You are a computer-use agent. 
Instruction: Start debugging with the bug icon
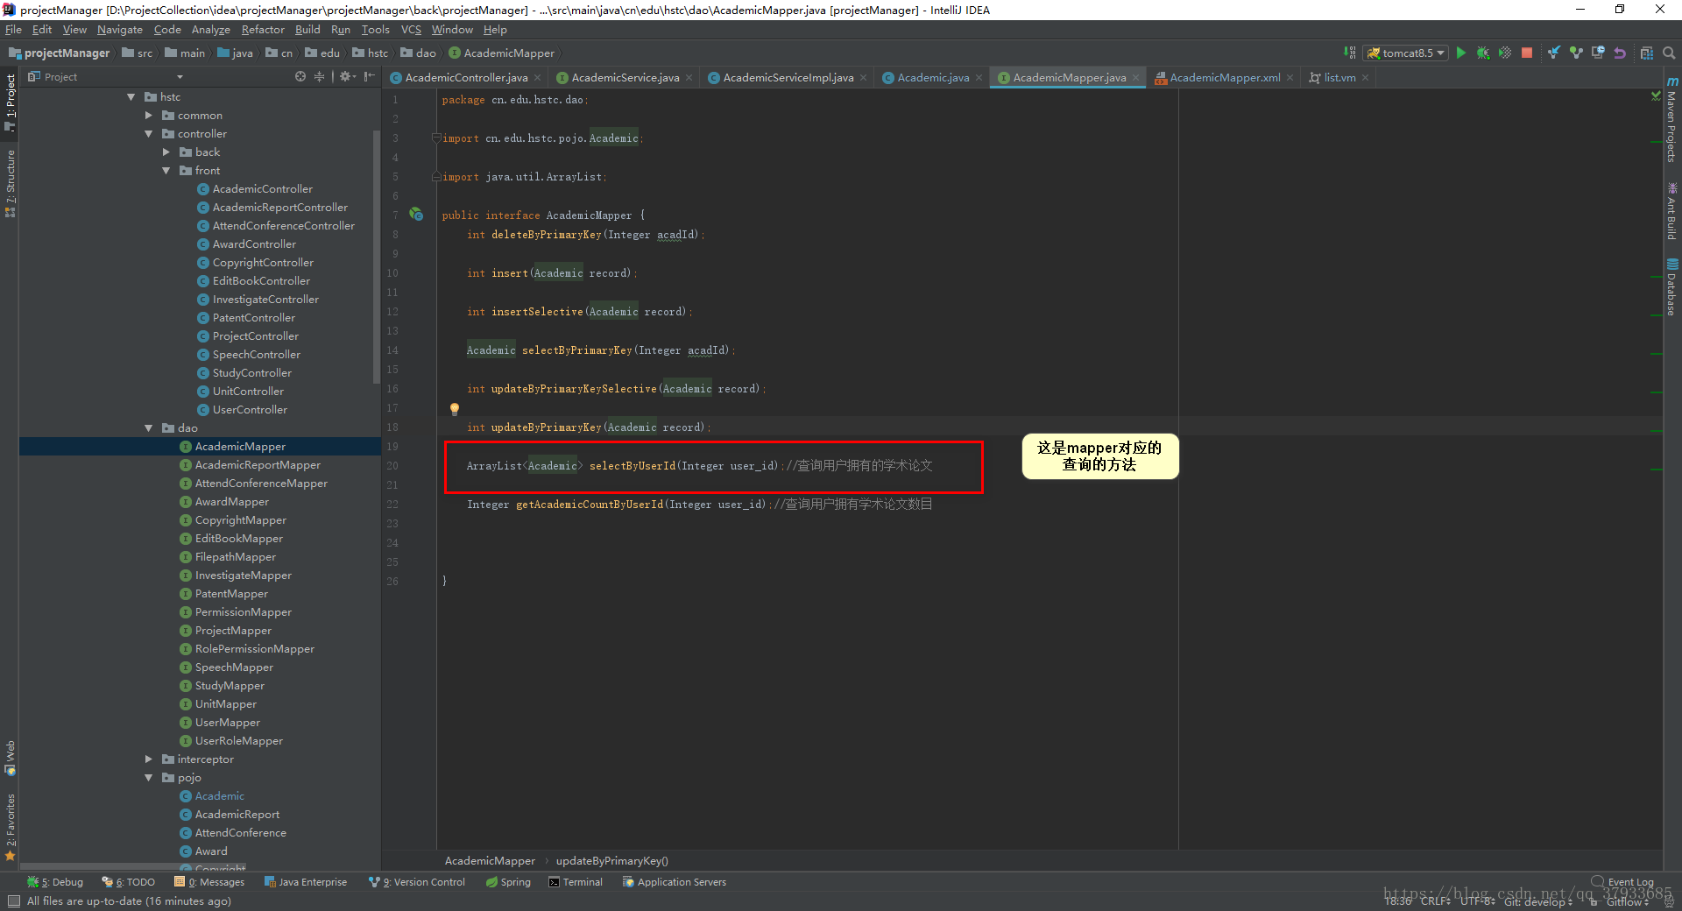point(1483,53)
